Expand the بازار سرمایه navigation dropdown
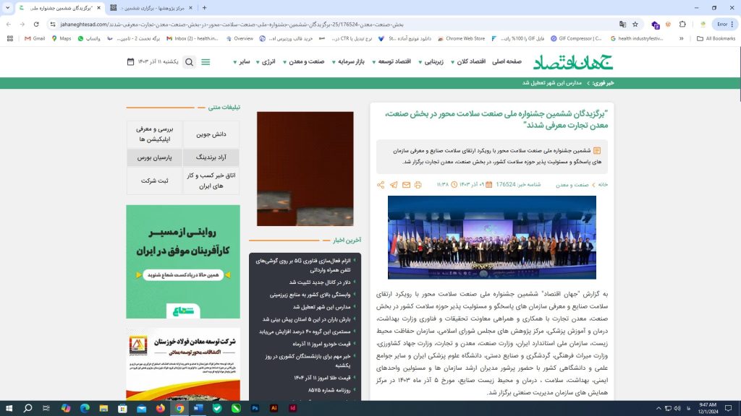This screenshot has width=741, height=416. point(355,62)
